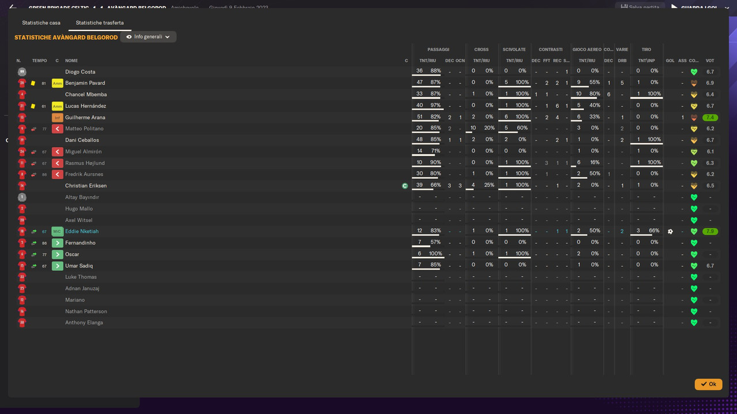Click the red substituted-off arrow beside Miguel Almirón
Viewport: 737px width, 414px height.
point(57,152)
